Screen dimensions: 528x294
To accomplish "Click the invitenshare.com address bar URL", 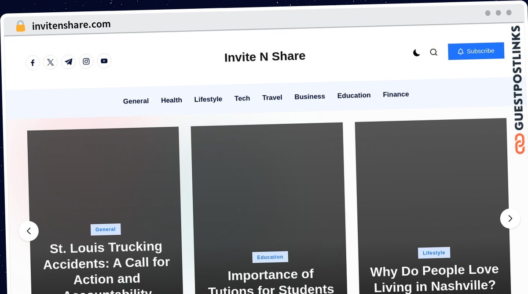I will point(71,25).
